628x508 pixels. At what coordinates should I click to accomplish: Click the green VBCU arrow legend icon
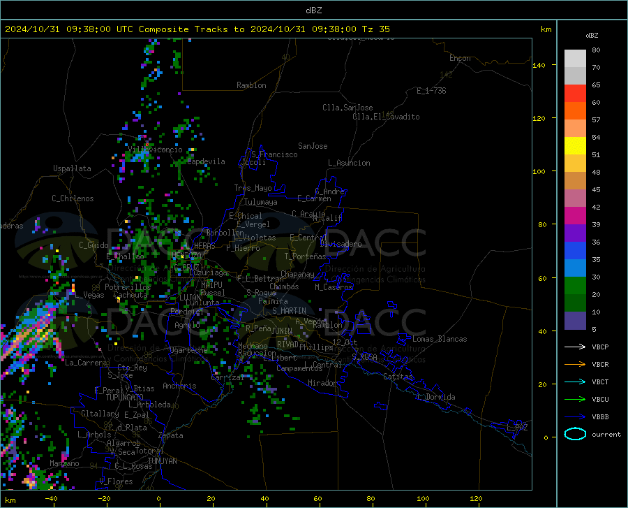tap(575, 400)
